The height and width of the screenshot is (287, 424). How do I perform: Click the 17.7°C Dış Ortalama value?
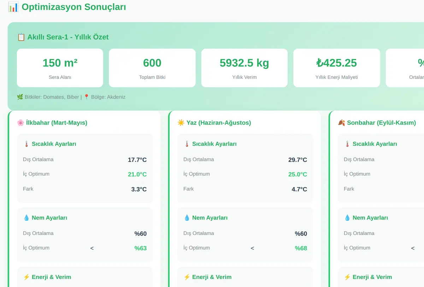pos(137,160)
